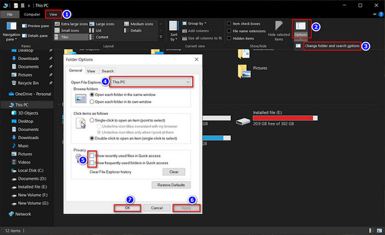The height and width of the screenshot is (235, 385).
Task: Open the Open File Explorer to dropdown
Action: point(151,82)
